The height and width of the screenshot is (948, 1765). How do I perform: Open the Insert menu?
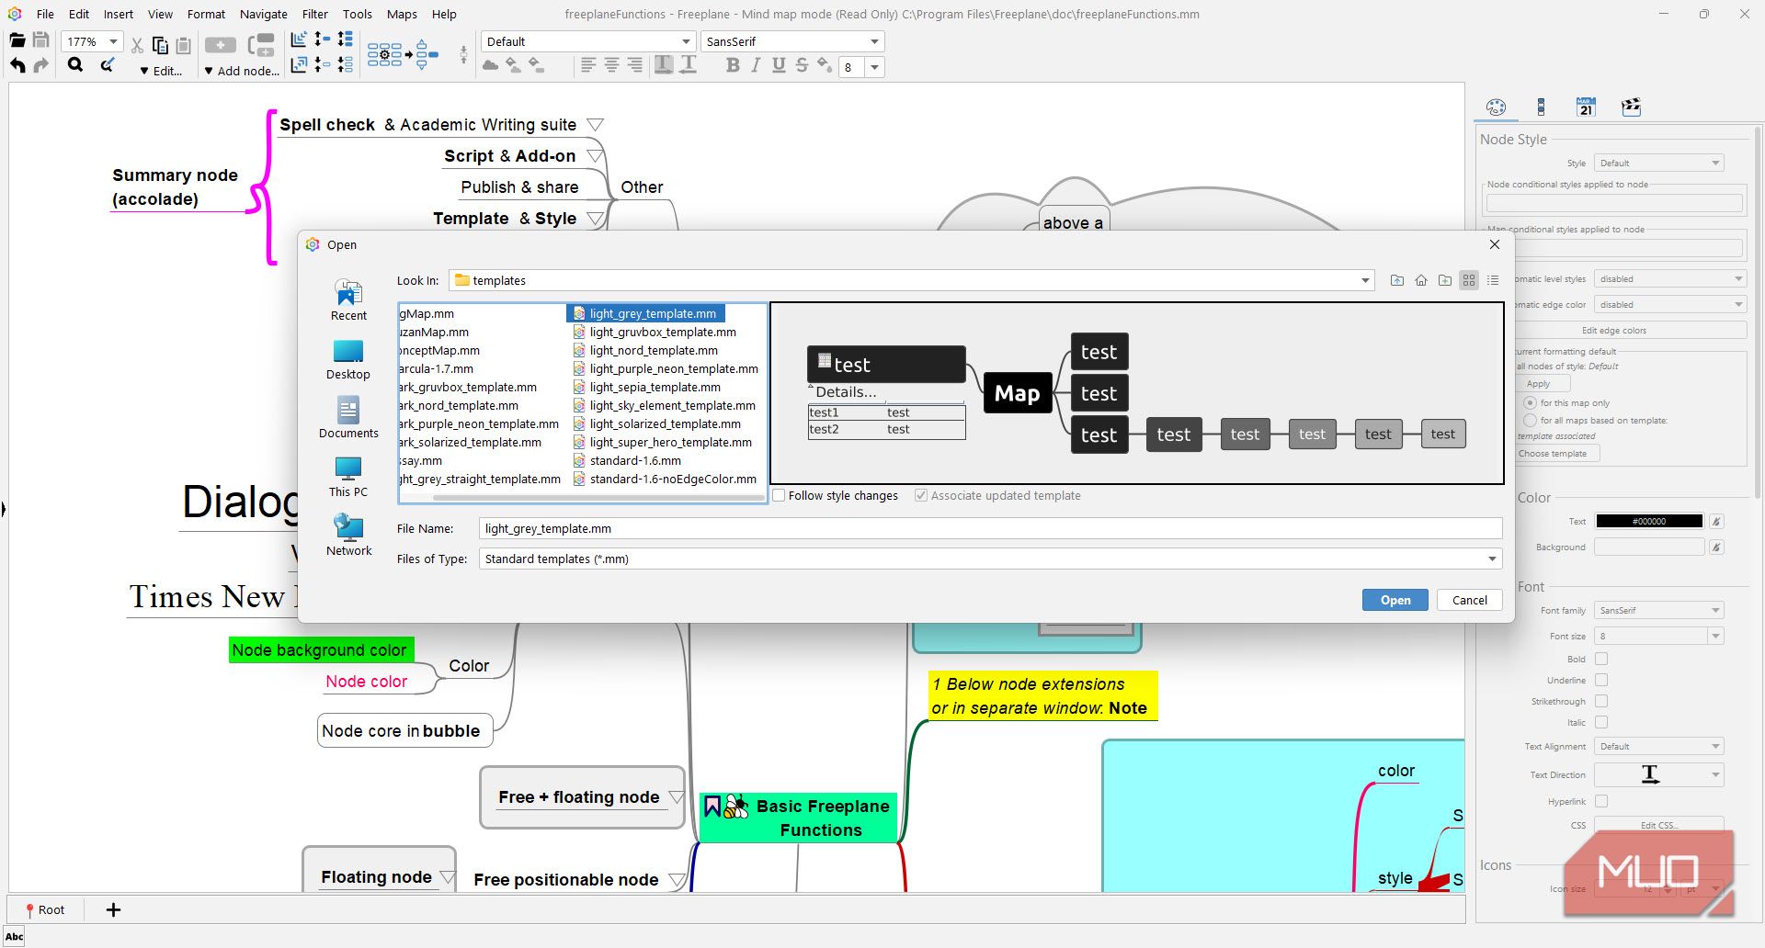[x=118, y=14]
